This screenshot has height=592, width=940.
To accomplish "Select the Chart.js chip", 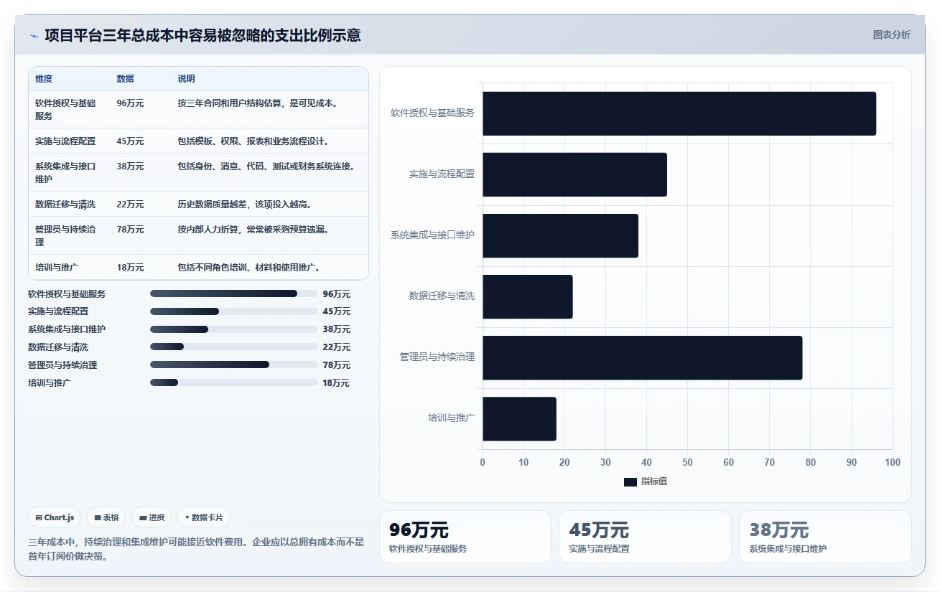I will 55,517.
